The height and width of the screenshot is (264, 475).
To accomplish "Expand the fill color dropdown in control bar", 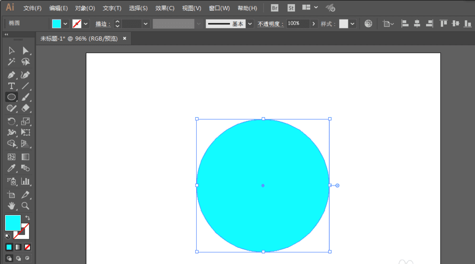I will [x=66, y=24].
